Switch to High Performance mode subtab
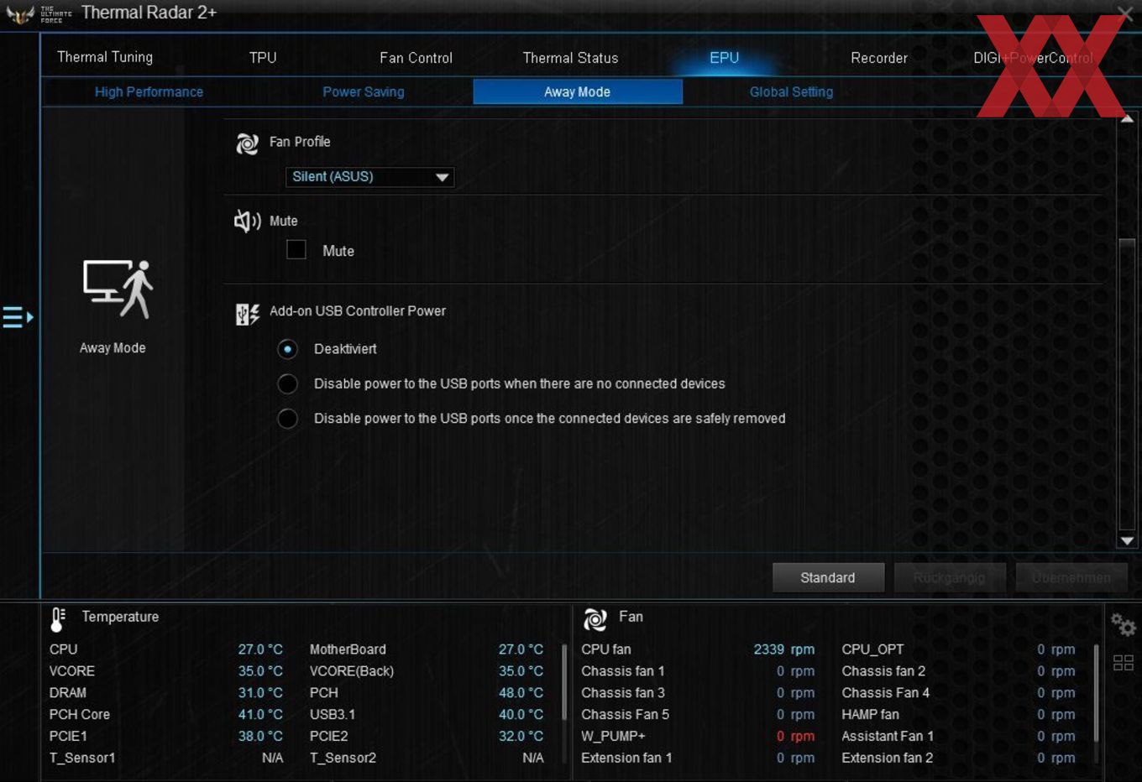Screen dimensions: 1142x782 tap(149, 91)
